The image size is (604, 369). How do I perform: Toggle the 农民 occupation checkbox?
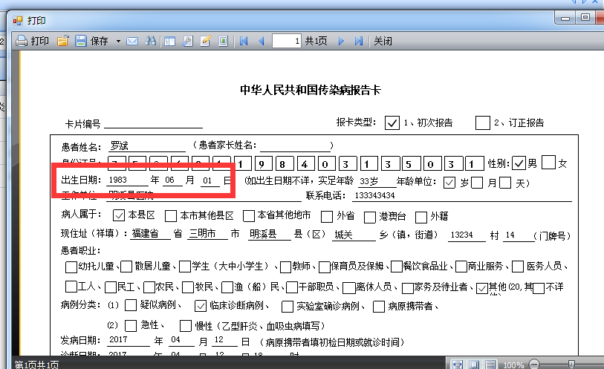(149, 287)
